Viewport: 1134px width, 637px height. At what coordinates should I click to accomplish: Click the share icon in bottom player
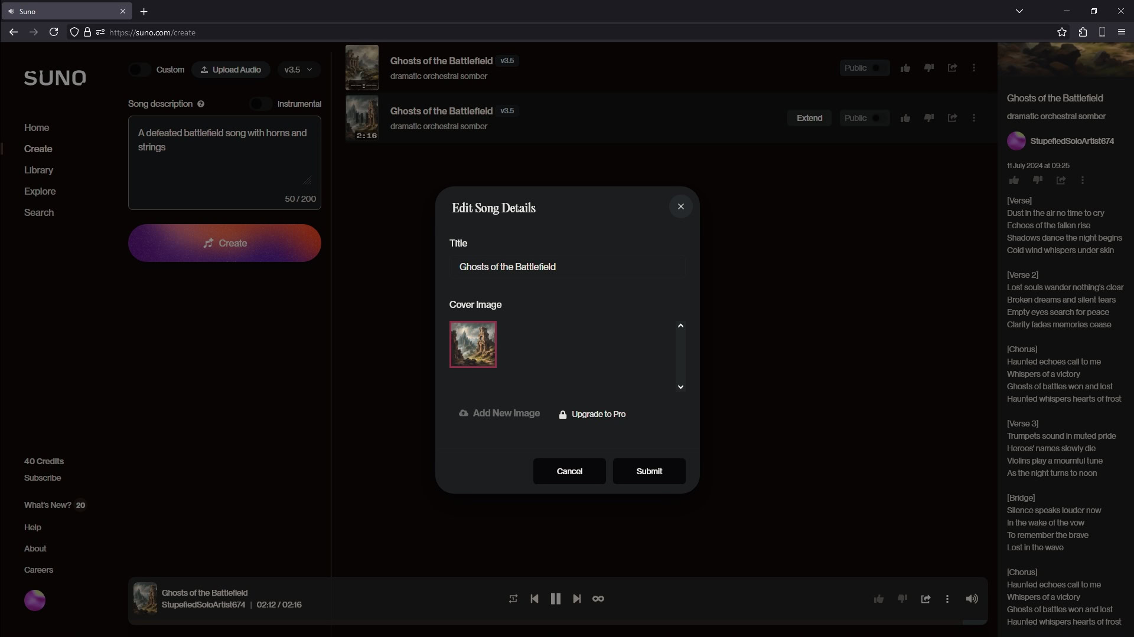pos(926,599)
